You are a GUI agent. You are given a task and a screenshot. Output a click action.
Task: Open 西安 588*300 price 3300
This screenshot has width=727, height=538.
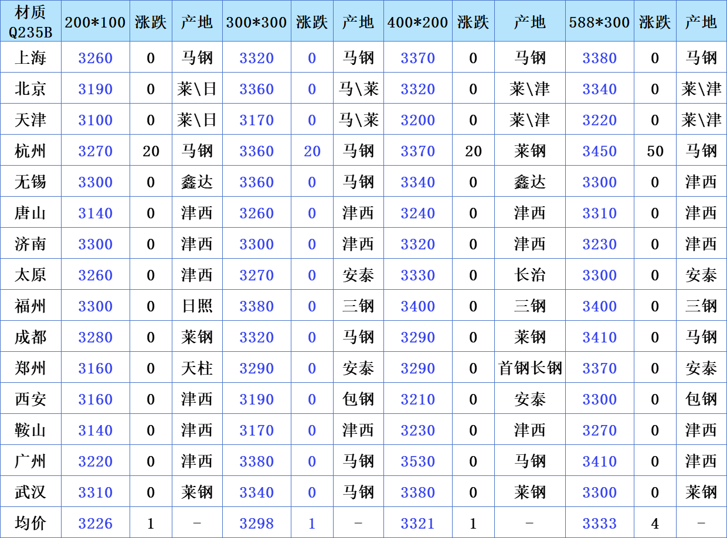[x=599, y=399]
